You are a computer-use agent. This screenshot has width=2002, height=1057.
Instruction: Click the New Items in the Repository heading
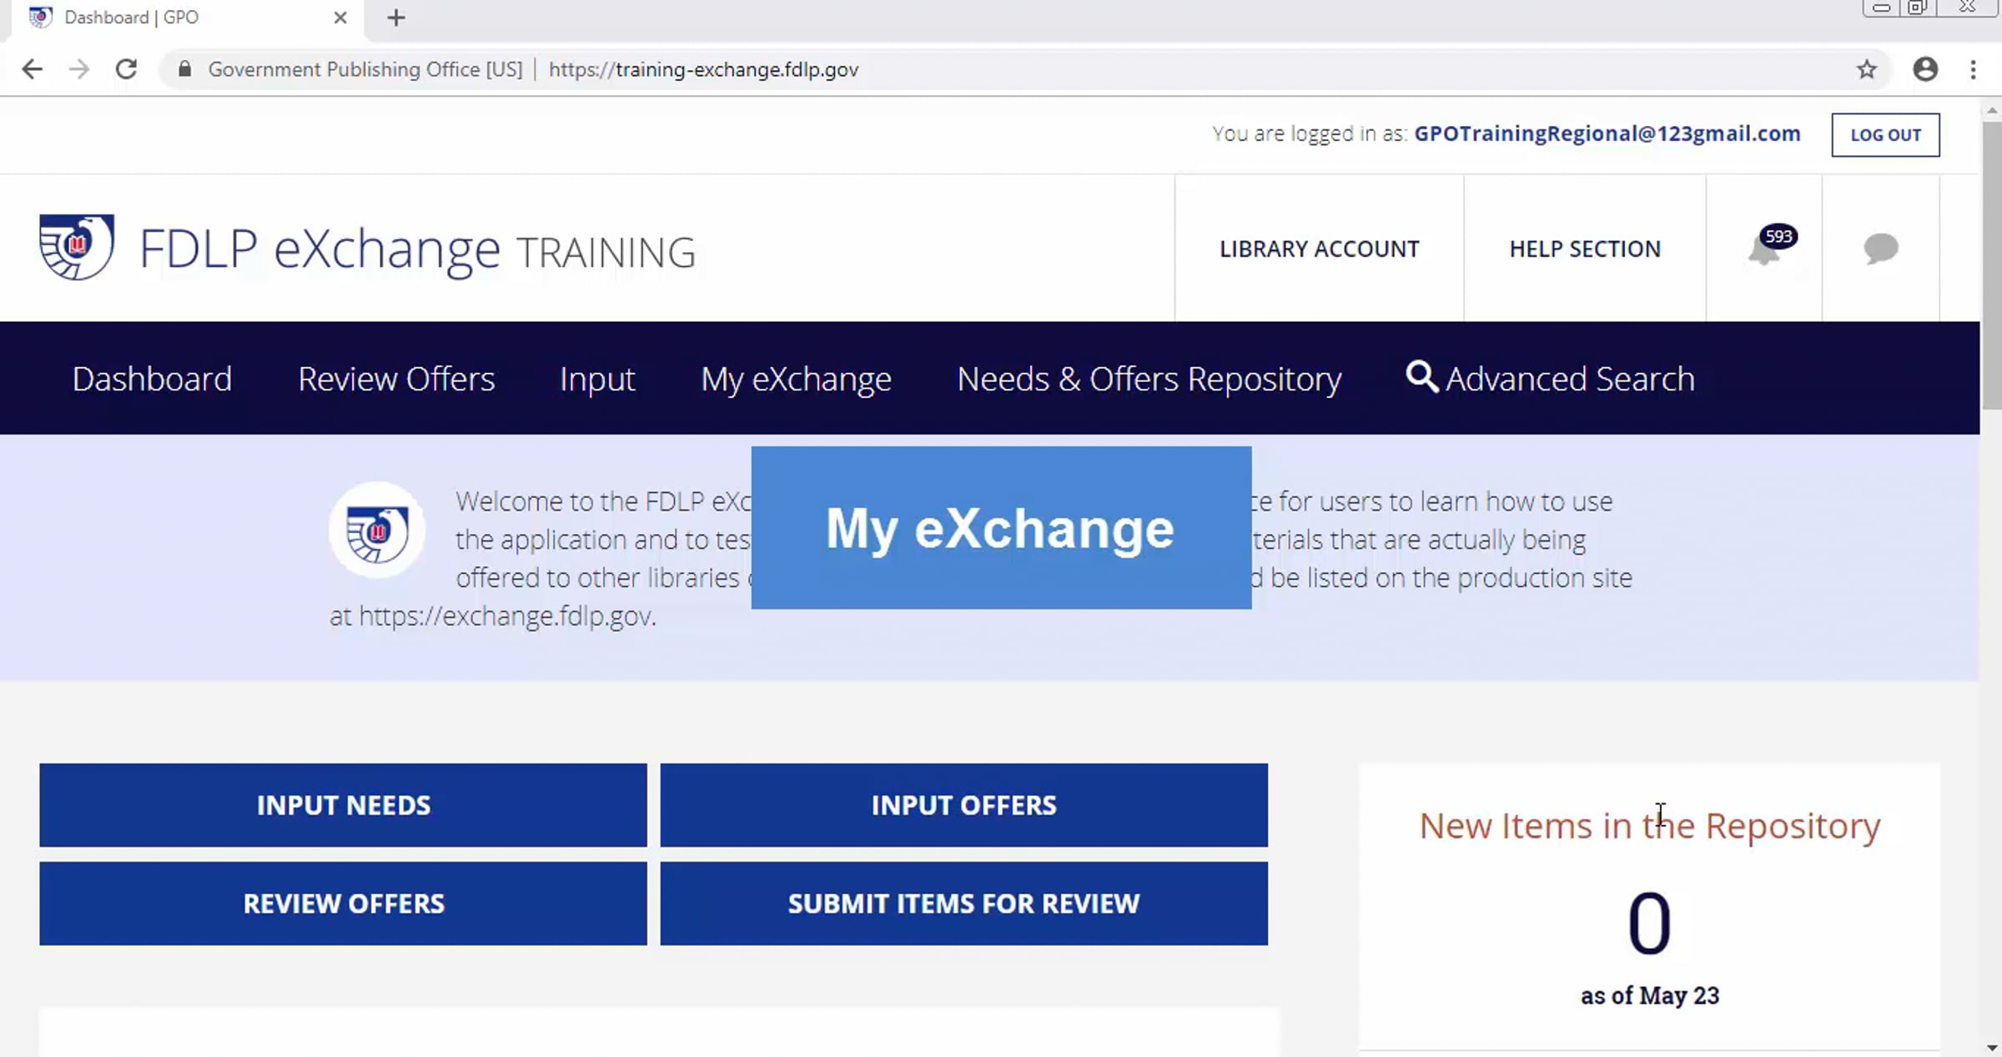[1649, 826]
